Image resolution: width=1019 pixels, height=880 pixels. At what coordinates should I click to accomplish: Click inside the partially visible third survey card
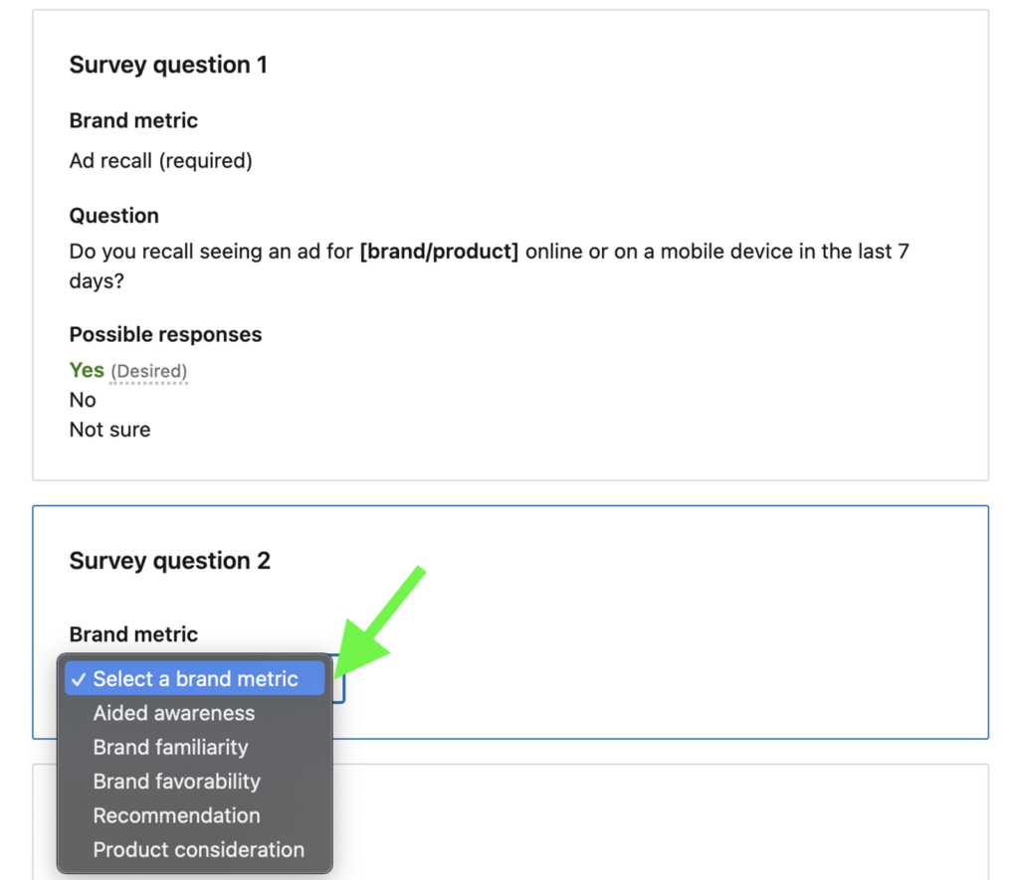tap(647, 825)
